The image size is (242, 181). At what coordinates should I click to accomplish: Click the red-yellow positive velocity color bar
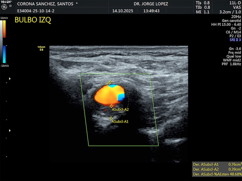tap(4, 29)
